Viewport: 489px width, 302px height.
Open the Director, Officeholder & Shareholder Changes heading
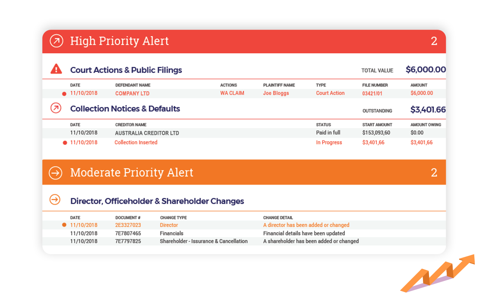pos(157,201)
